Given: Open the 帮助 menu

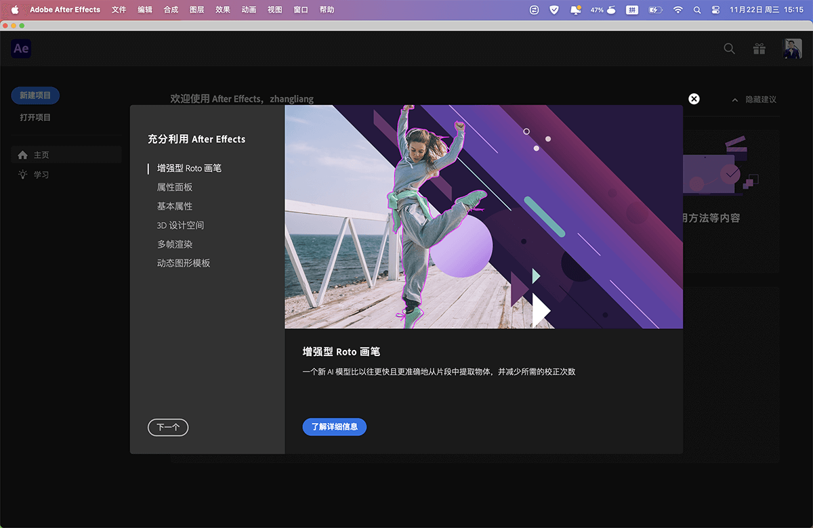Looking at the screenshot, I should coord(327,10).
